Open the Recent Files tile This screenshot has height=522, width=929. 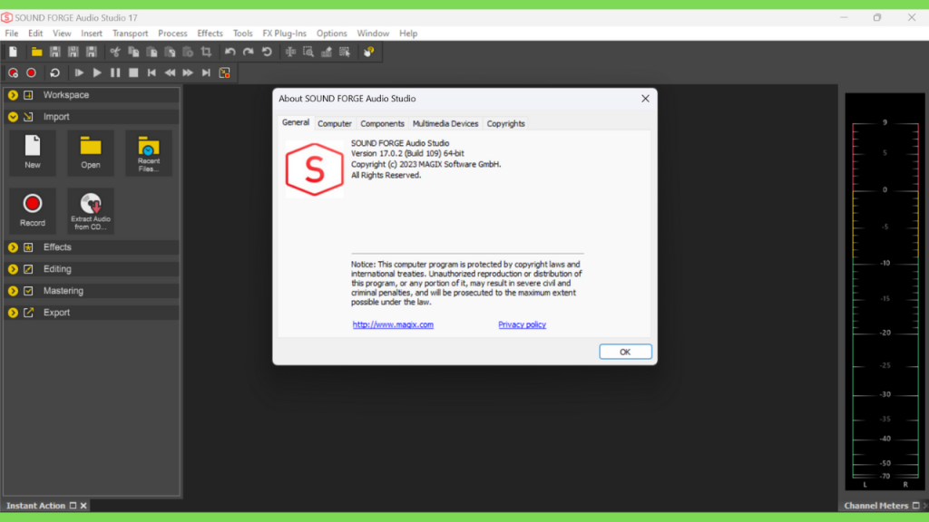(x=149, y=152)
